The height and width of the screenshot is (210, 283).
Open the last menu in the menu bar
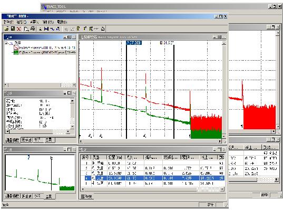click(62, 22)
